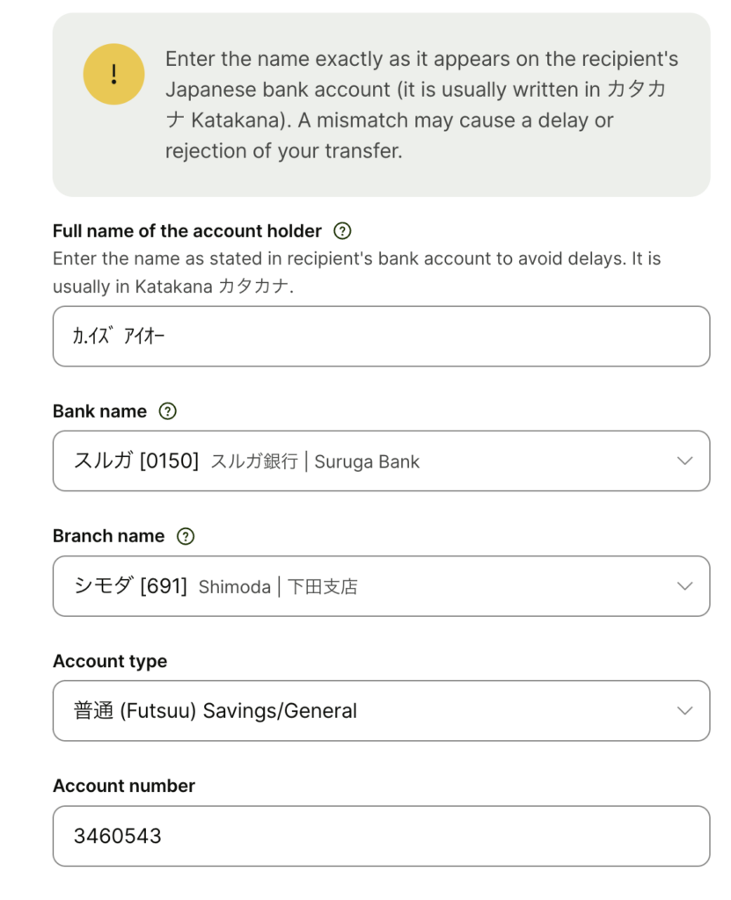Screen dimensions: 731x900
Task: Show help tooltip for Branch name
Action: (x=185, y=536)
